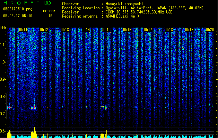Click the red meteor echo before 0511

tap(9, 107)
